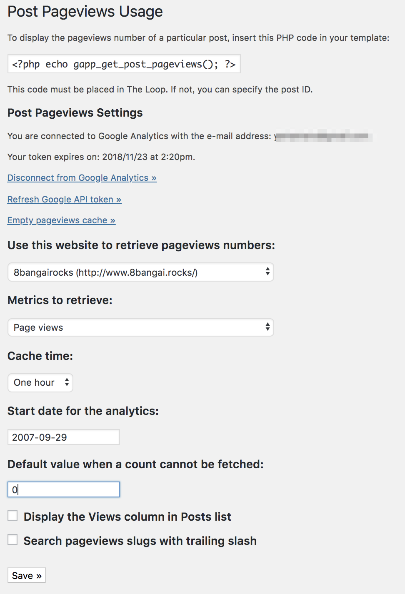Focus the start date field showing 2007-09-29
The width and height of the screenshot is (405, 594).
pyautogui.click(x=64, y=437)
